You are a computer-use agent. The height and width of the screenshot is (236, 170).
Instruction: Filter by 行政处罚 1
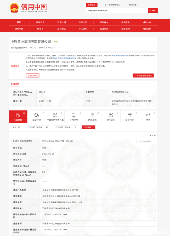click(x=88, y=127)
